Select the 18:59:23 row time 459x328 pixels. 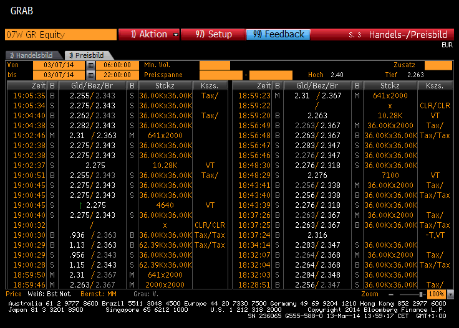click(x=254, y=96)
